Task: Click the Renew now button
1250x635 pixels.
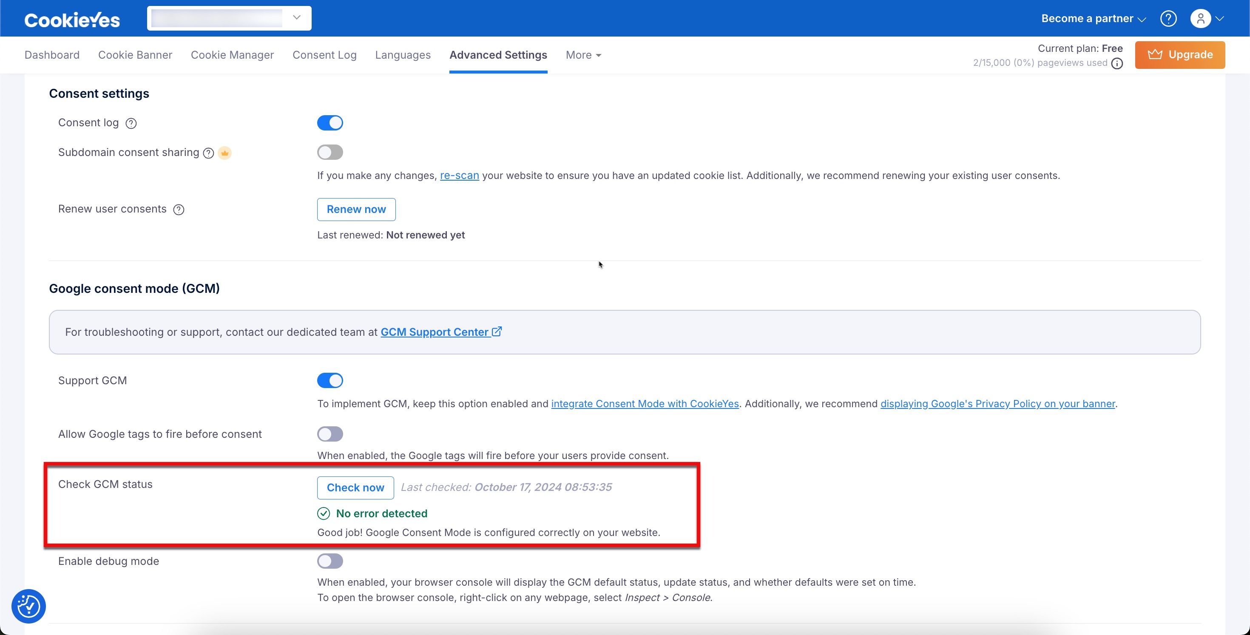Action: coord(356,210)
